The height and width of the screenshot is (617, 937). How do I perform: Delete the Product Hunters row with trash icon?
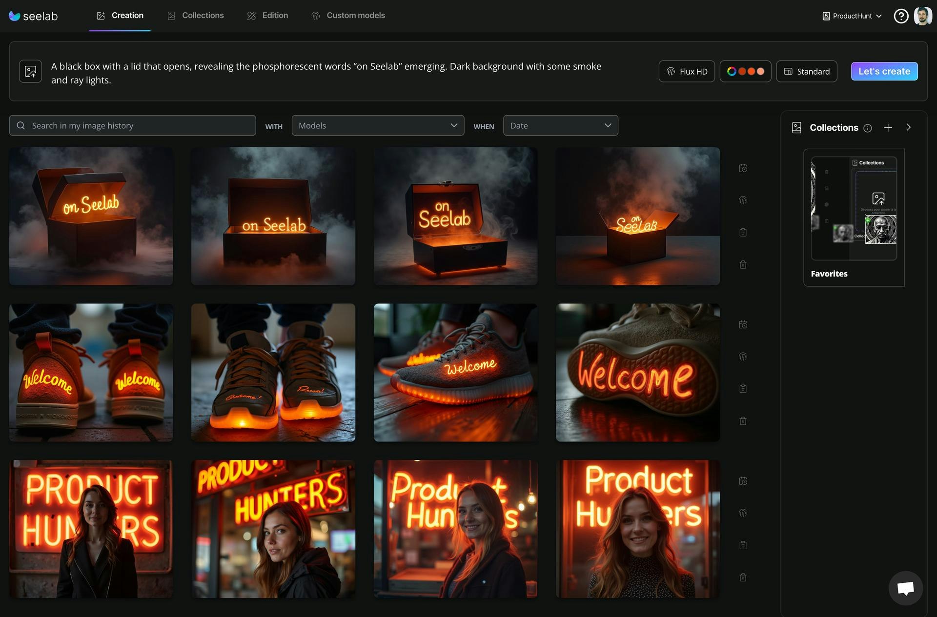coord(743,577)
